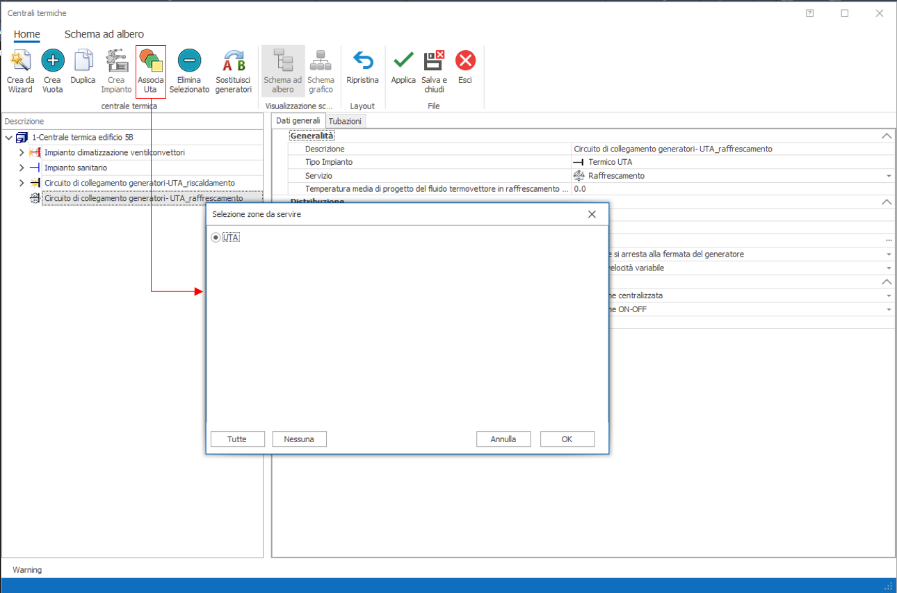The image size is (897, 593).
Task: Click Salva e chiudi icon
Action: tap(434, 61)
